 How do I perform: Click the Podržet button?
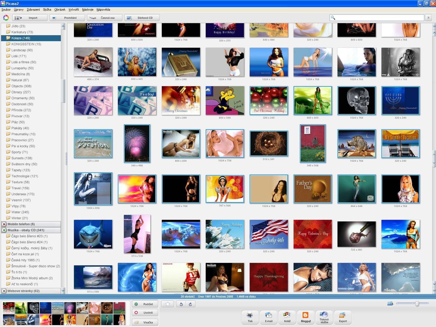point(145,304)
